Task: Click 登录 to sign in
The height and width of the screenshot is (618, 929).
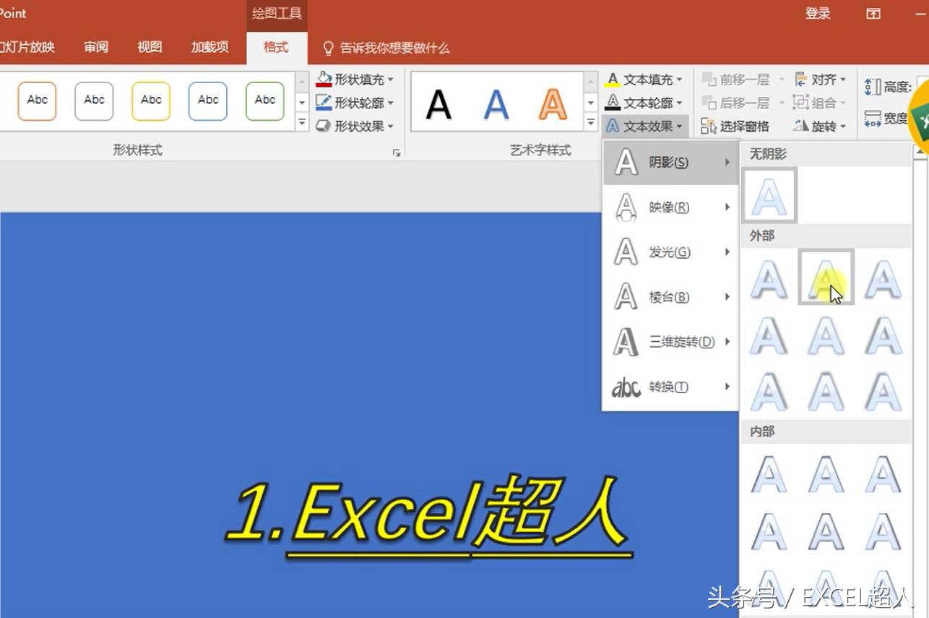Action: pos(818,14)
